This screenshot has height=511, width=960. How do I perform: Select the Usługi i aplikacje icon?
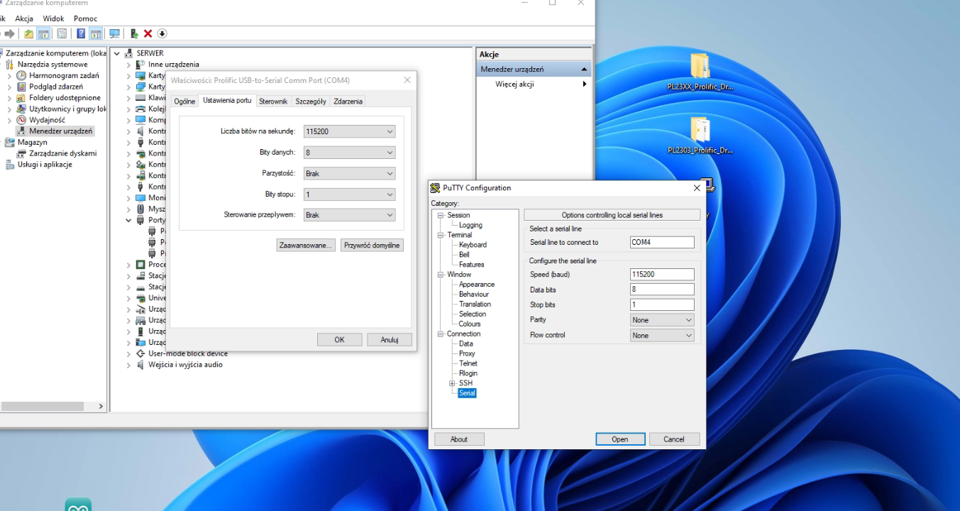pos(10,165)
